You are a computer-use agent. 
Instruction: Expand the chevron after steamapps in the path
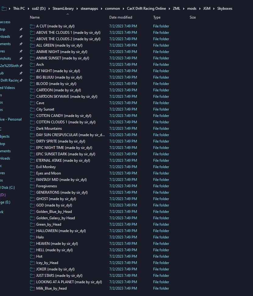coord(101,9)
